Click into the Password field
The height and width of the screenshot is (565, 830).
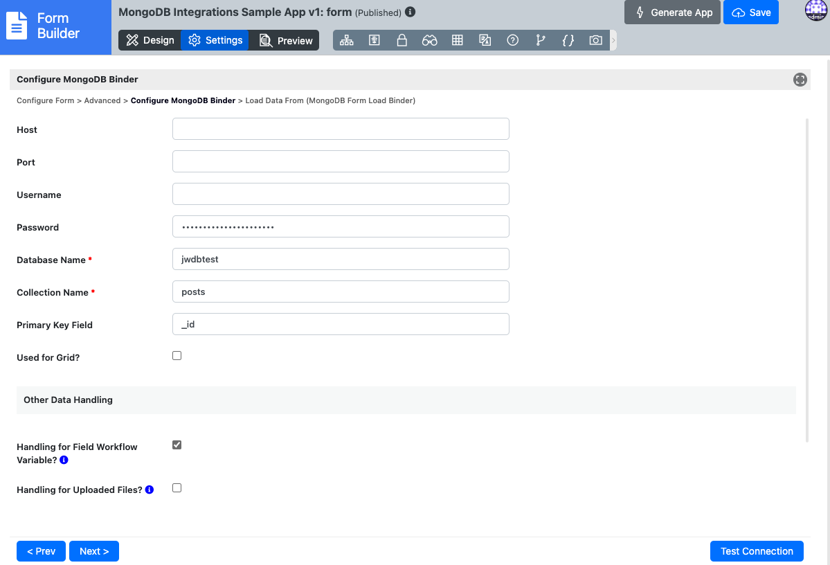(341, 226)
